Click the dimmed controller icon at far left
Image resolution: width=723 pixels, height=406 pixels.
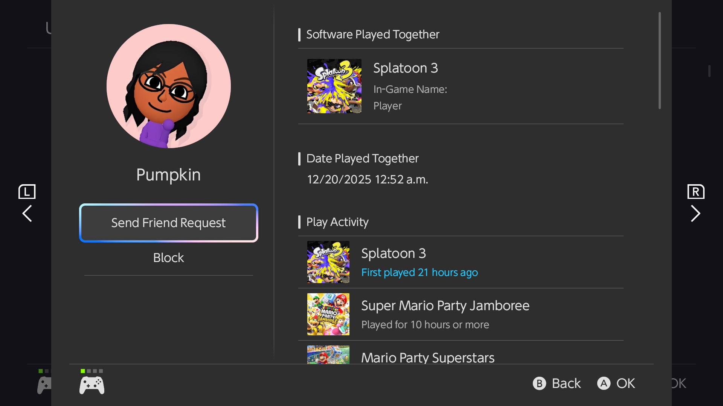point(44,385)
